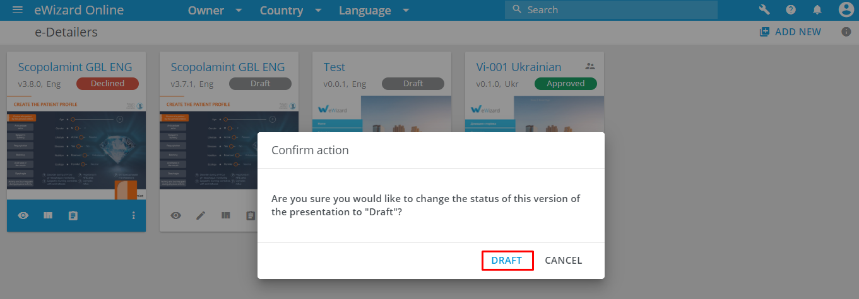Click the pencil edit icon on Scopolamint v3.7.1
This screenshot has height=299, width=859.
201,216
